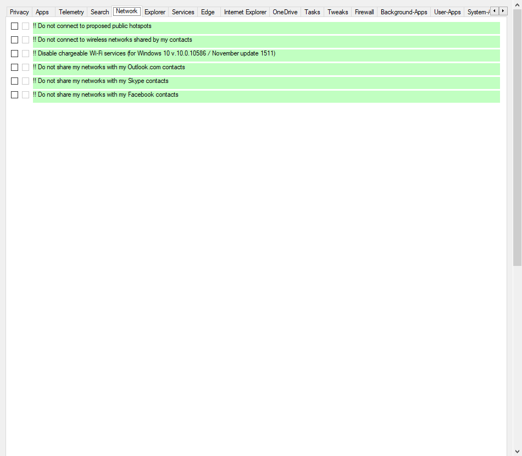
Task: Open the OneDrive tab
Action: pos(285,12)
